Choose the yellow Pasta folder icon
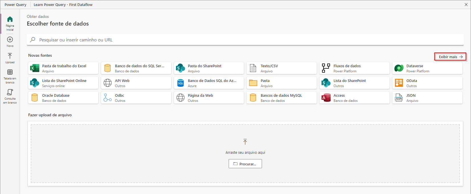Image resolution: width=471 pixels, height=194 pixels. (x=253, y=83)
